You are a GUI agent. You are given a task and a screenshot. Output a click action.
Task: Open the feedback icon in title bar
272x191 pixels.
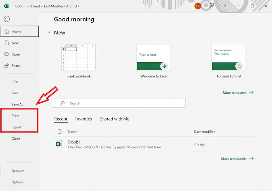pyautogui.click(x=211, y=6)
